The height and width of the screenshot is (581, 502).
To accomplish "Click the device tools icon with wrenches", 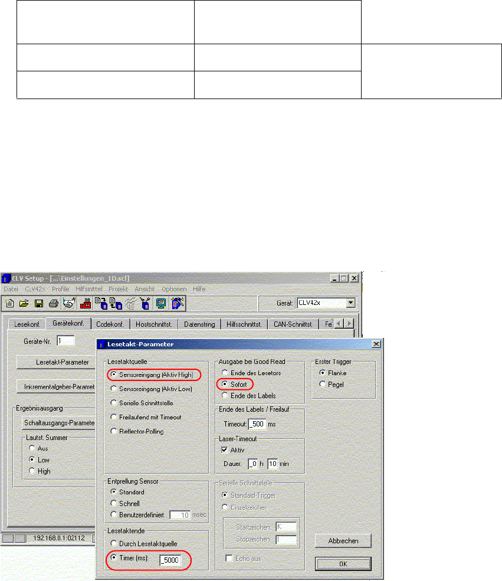I will tap(145, 303).
